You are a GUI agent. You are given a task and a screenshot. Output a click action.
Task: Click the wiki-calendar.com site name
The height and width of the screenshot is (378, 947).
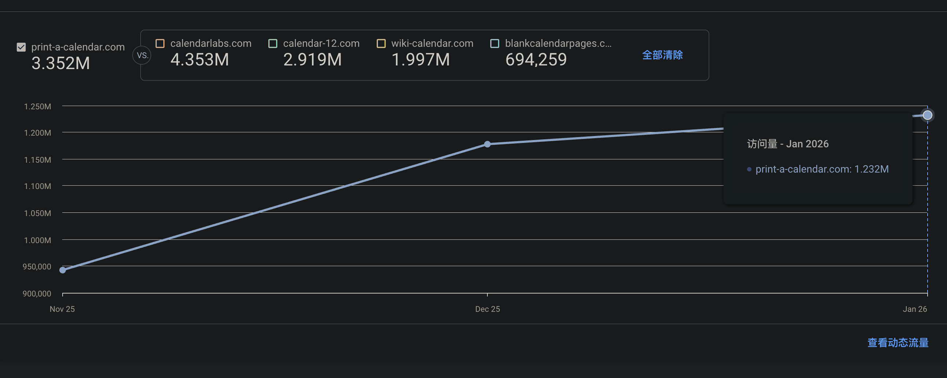point(432,43)
